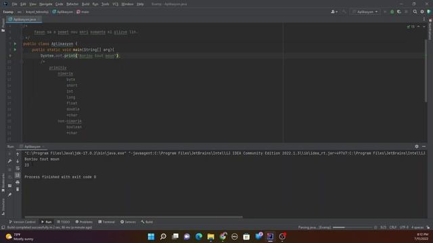This screenshot has width=433, height=243.
Task: Click the JetBrains Toolbox icon at the toolbar end
Action: pos(429,12)
